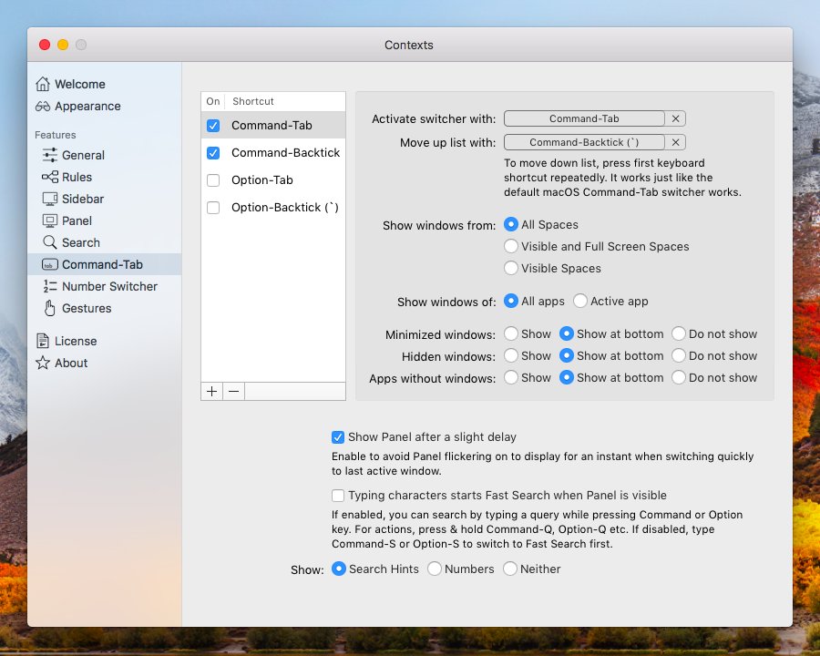Select Neither for Show option
Screen dimensions: 820x656
[510, 569]
